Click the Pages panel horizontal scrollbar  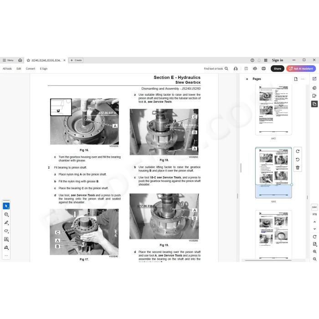[x=268, y=260]
